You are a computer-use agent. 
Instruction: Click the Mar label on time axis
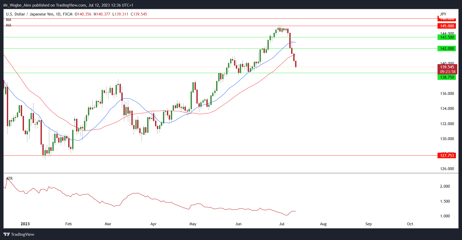108,224
